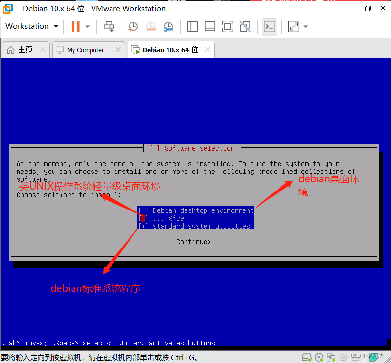The width and height of the screenshot is (391, 363).
Task: Activate the Continue button
Action: 192,242
